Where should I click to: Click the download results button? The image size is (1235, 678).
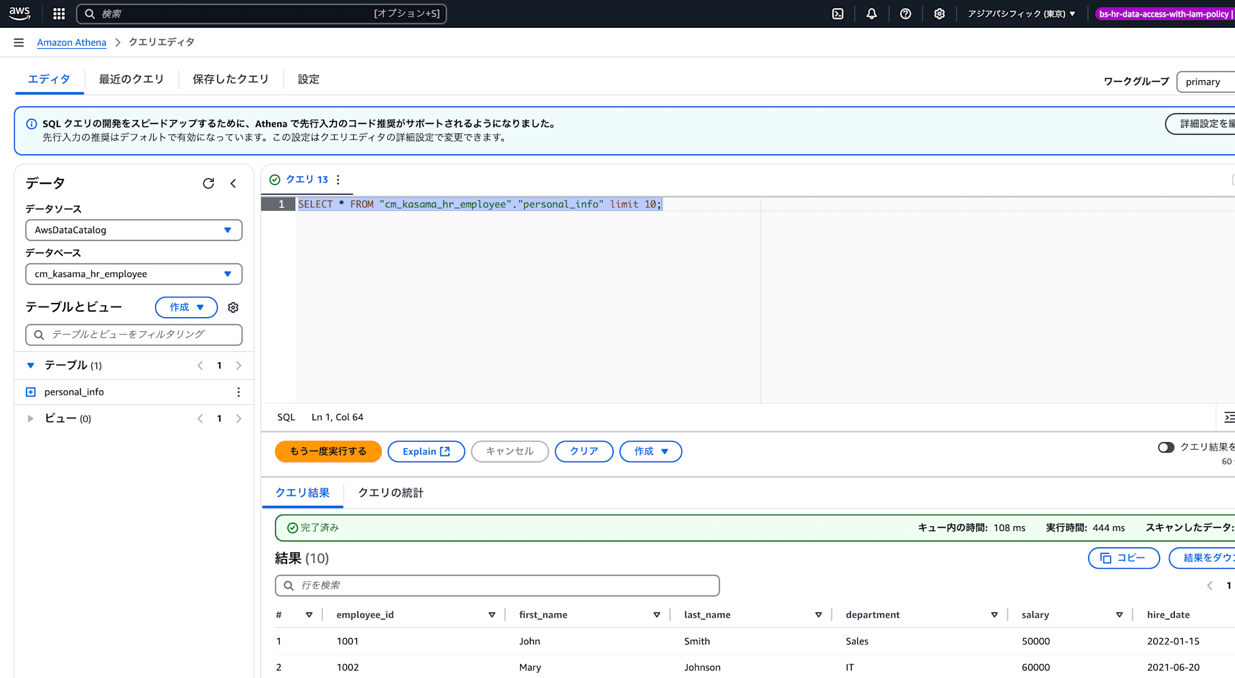[x=1202, y=558]
